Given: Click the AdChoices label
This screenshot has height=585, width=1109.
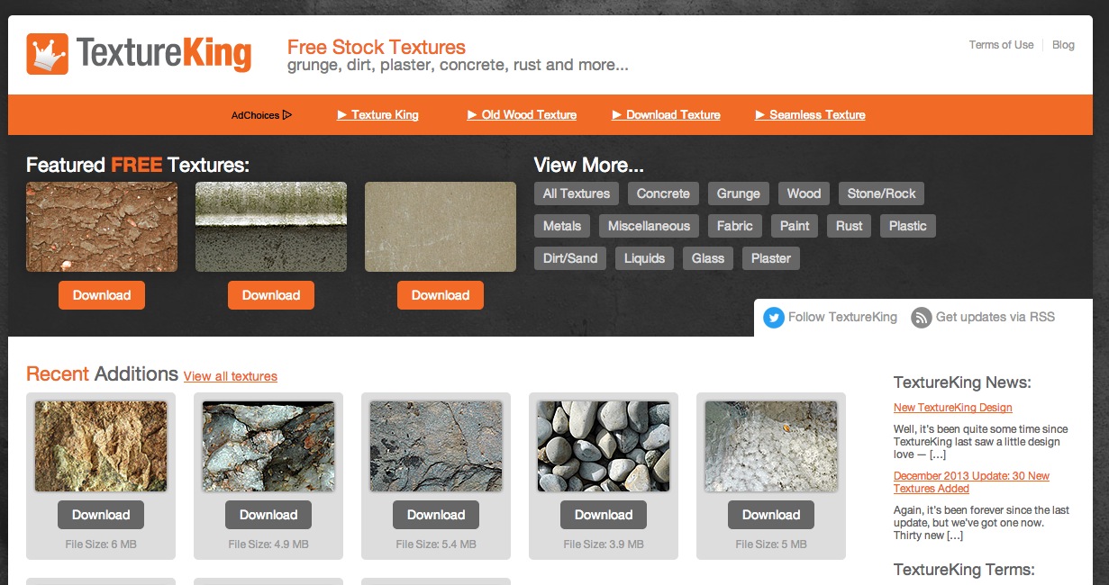Looking at the screenshot, I should (255, 115).
